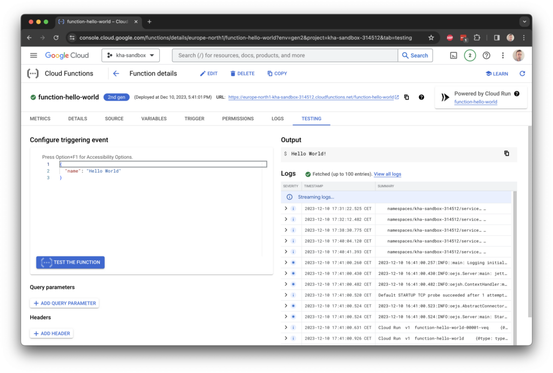The height and width of the screenshot is (373, 553).
Task: Copy the function URL to clipboard
Action: pos(407,97)
